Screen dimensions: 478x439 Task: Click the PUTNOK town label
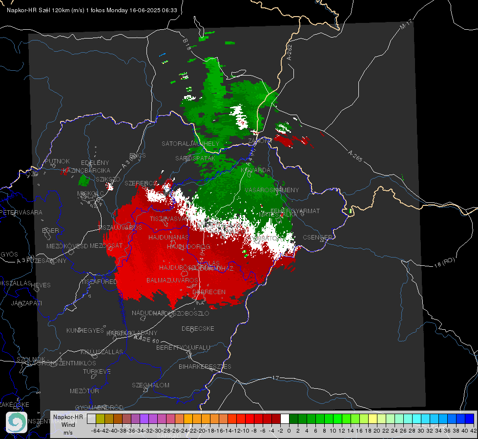[57, 161]
